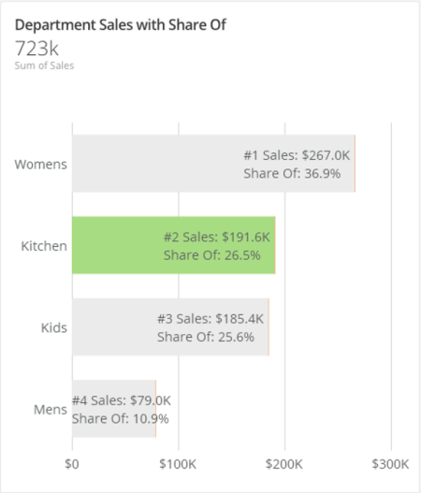Click the 723k total value

point(36,49)
